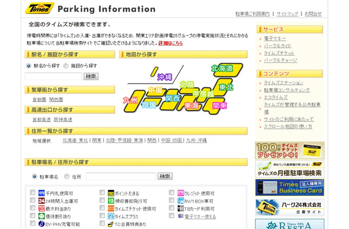
Task: Click the 優待割引あり green smiley icon
Action: click(41, 216)
